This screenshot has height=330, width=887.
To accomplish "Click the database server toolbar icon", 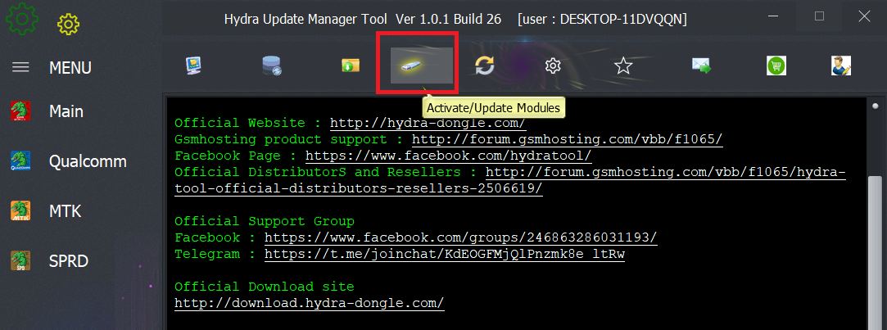I will tap(272, 66).
